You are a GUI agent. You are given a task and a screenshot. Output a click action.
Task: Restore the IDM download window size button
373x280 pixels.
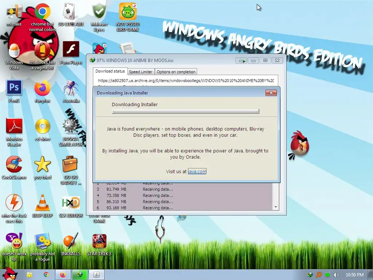pos(265,61)
